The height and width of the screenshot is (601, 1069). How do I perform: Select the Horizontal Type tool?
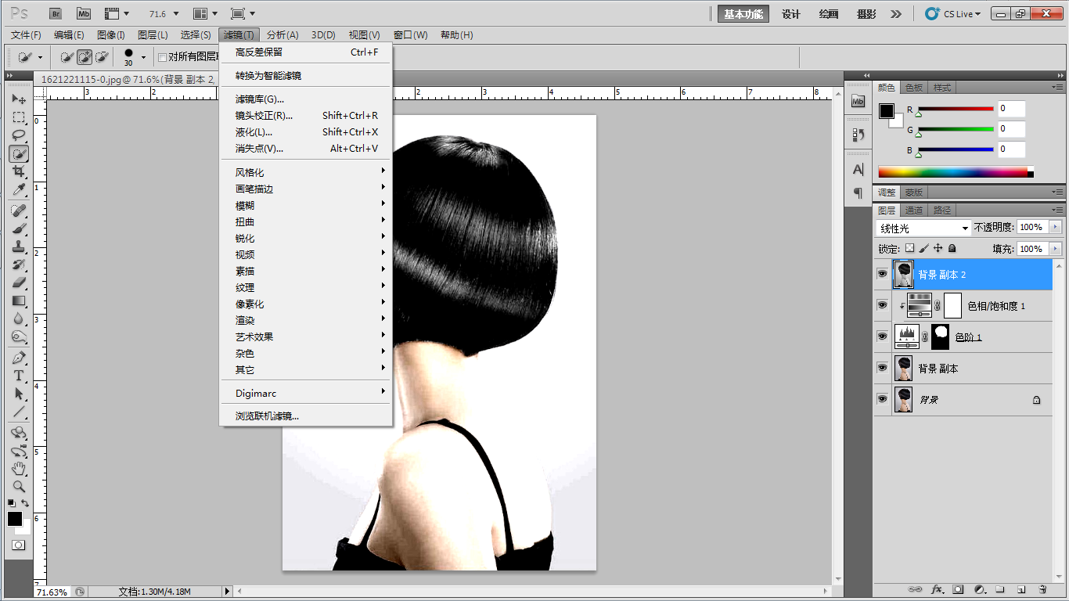[19, 376]
